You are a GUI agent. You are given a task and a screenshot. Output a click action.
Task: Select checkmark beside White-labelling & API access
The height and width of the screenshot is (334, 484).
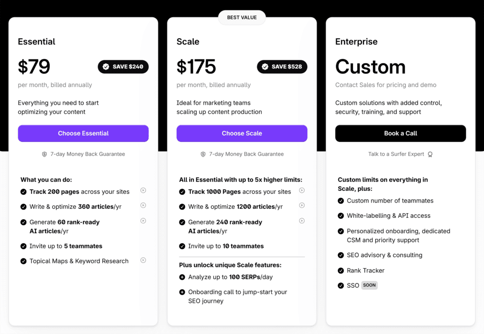[x=341, y=215]
